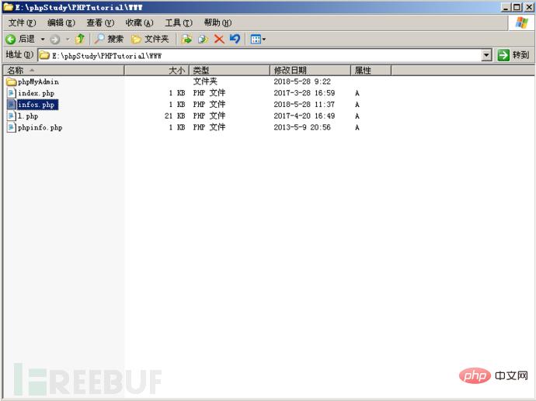The image size is (536, 401).
Task: Select the phpMyAdmin folder icon
Action: [12, 81]
